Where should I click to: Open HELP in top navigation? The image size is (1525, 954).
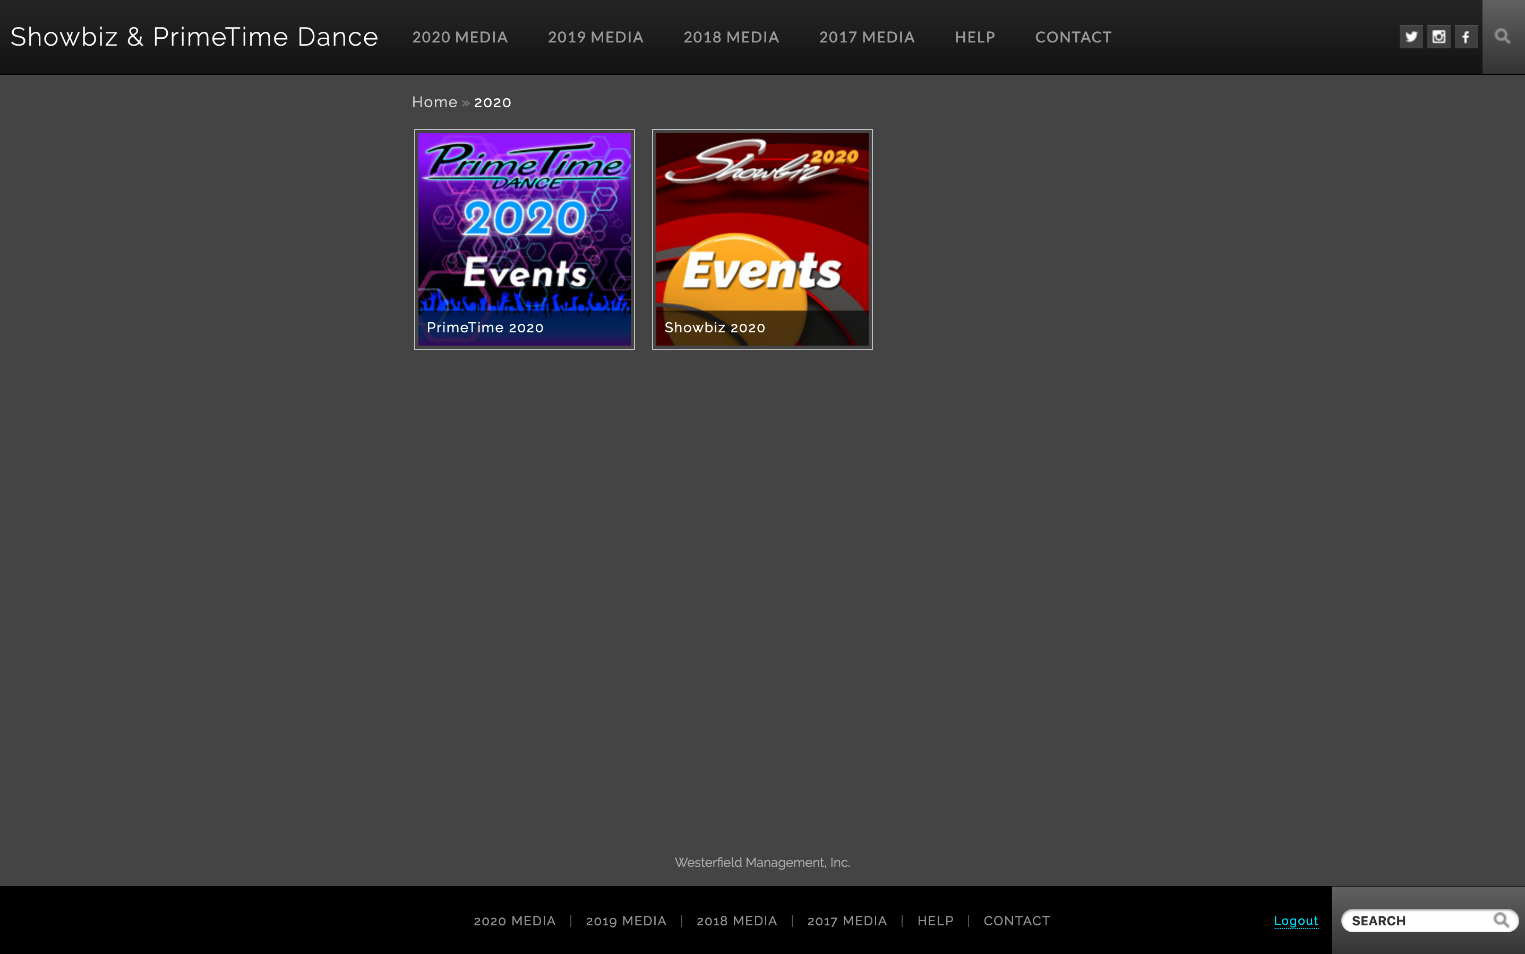tap(975, 37)
